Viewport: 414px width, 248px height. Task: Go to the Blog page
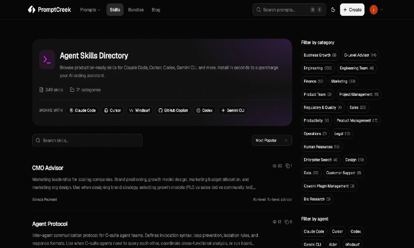pyautogui.click(x=155, y=9)
